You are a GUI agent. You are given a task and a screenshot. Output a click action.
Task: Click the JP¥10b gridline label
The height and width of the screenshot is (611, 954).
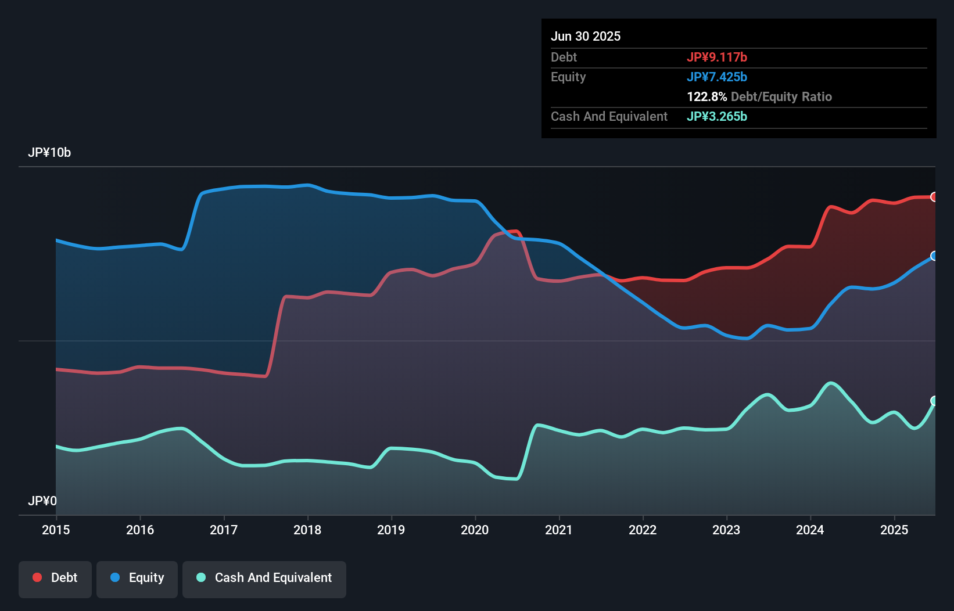point(50,153)
